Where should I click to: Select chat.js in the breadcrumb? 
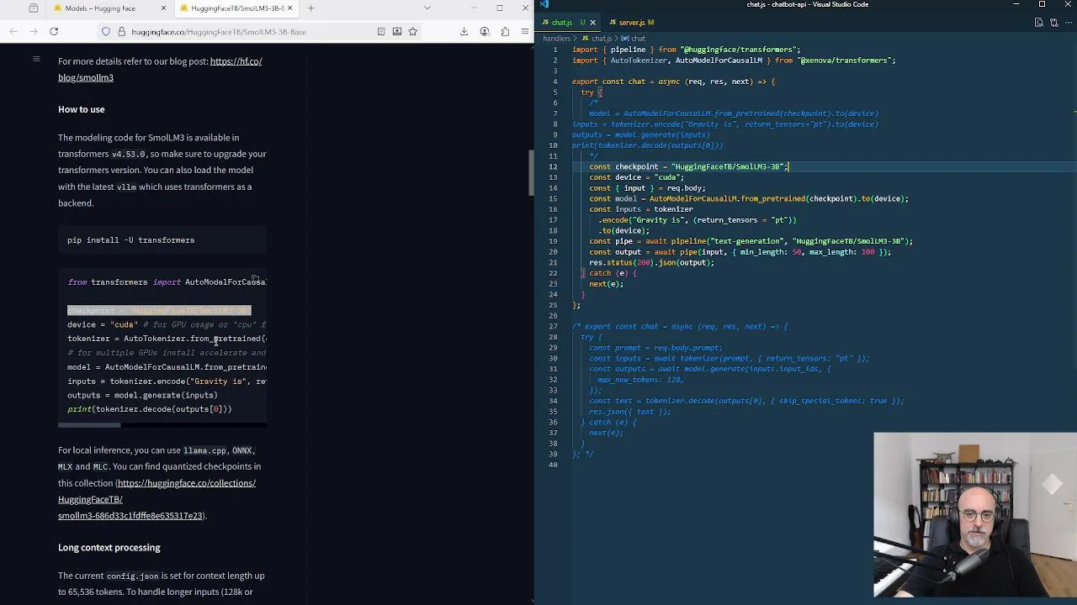pos(598,39)
